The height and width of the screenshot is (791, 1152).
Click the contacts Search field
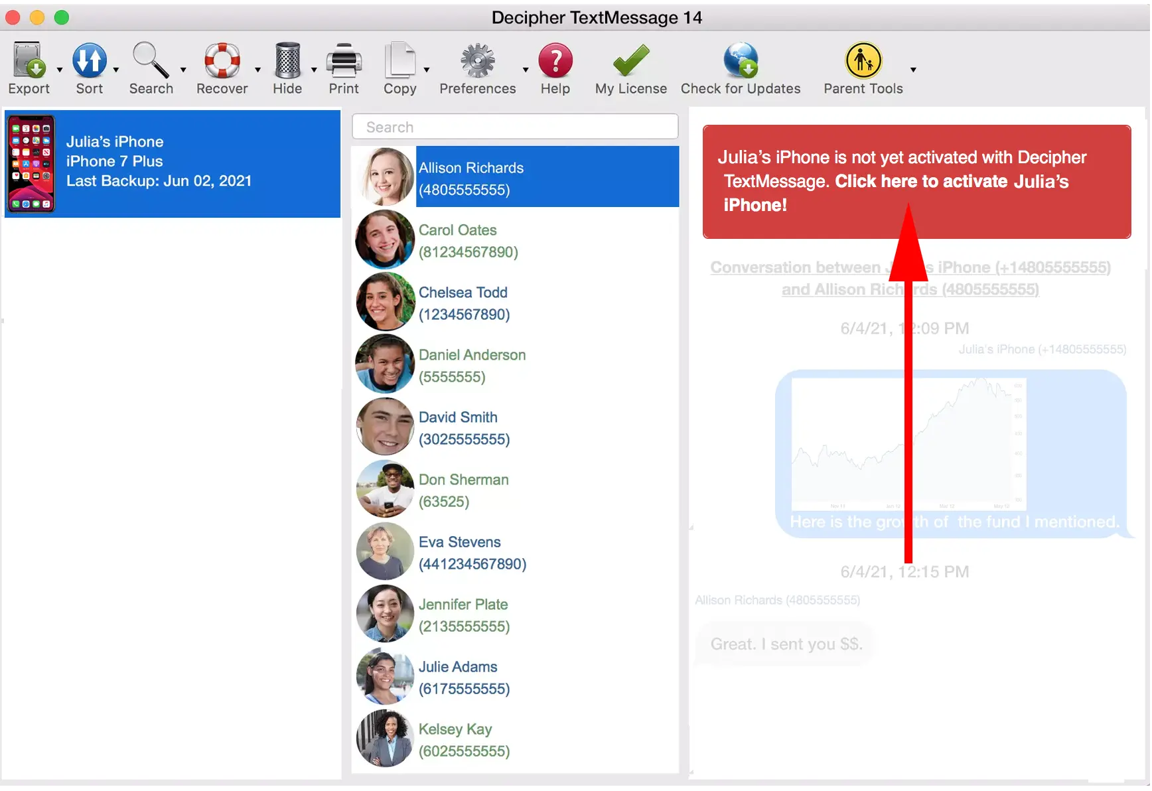point(515,127)
